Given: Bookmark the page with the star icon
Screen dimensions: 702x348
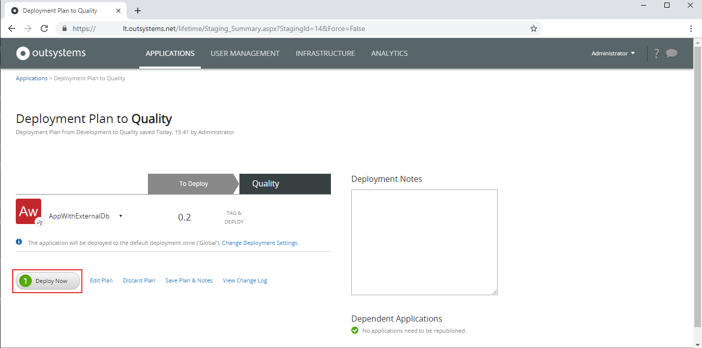Looking at the screenshot, I should click(534, 28).
